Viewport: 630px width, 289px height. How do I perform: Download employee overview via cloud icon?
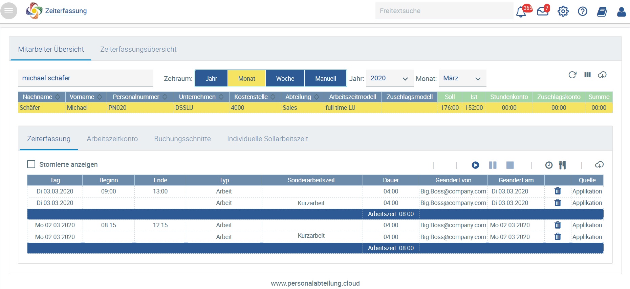tap(602, 75)
